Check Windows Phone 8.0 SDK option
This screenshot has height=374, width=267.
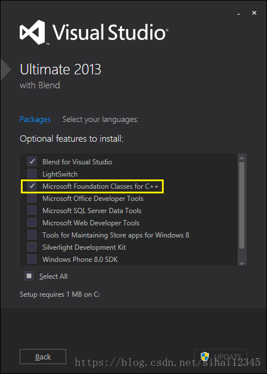32,259
